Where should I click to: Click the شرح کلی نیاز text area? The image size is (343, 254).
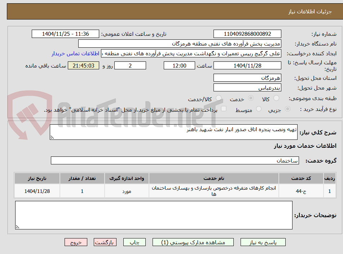coord(173,132)
